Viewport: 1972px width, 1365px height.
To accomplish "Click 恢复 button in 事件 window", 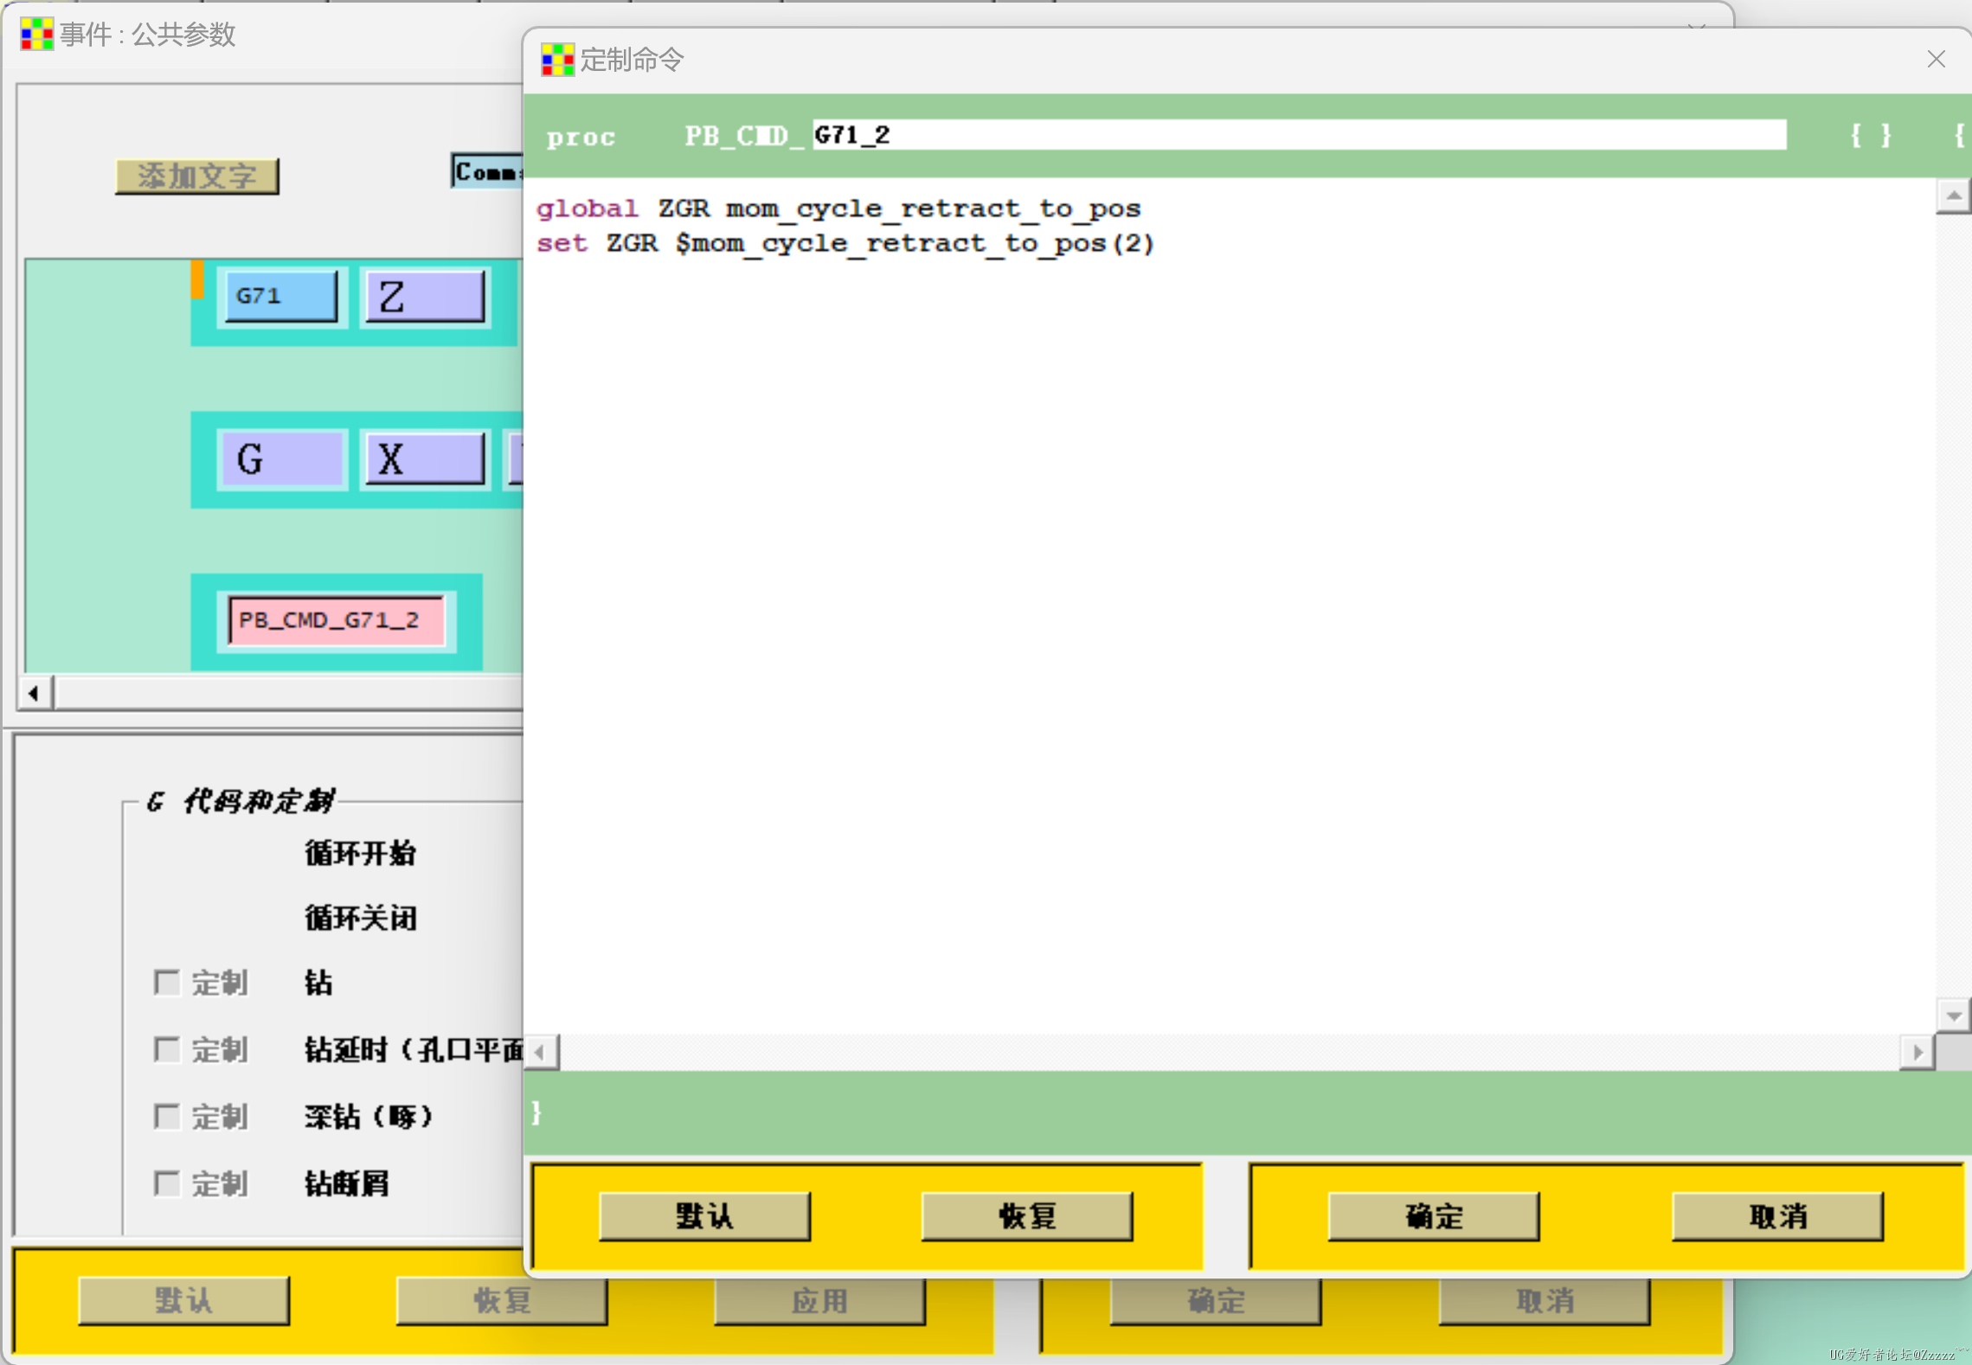I will click(x=502, y=1300).
